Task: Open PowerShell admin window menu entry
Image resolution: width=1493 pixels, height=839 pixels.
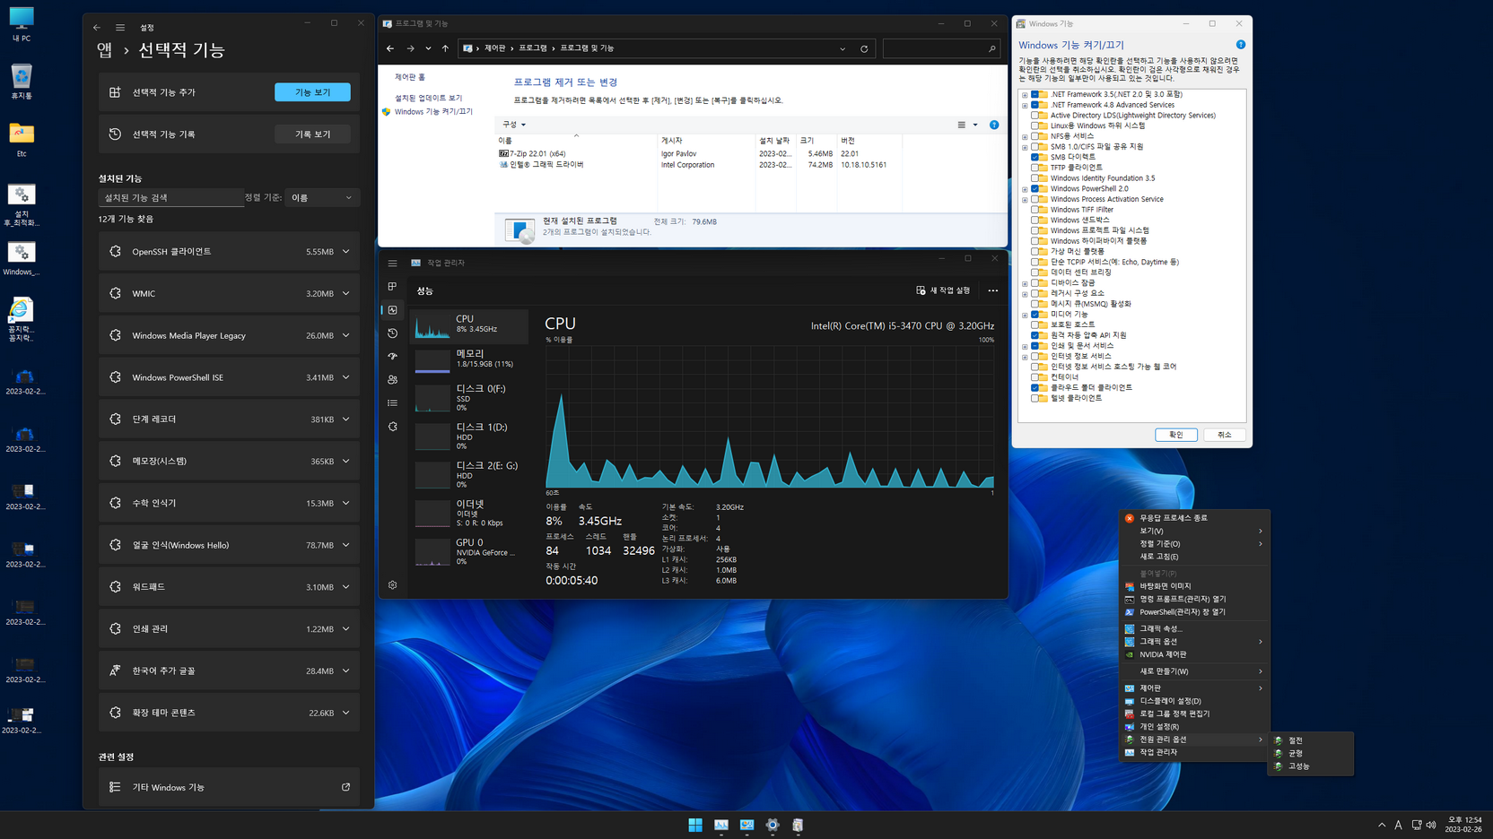Action: pyautogui.click(x=1193, y=612)
